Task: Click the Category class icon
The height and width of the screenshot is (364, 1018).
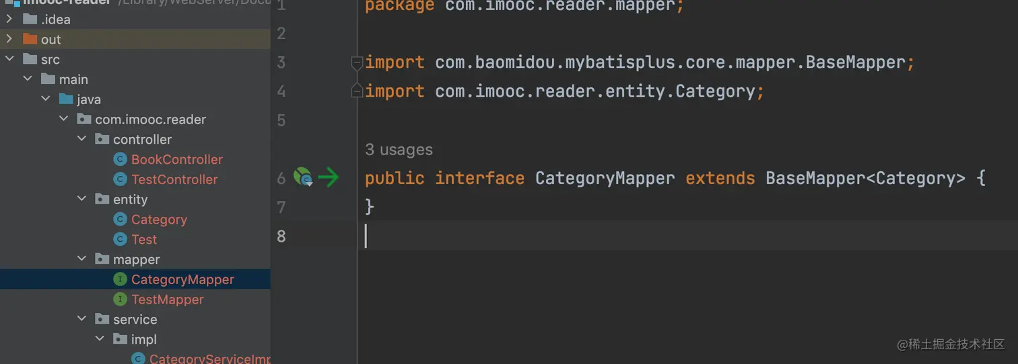Action: [x=121, y=220]
